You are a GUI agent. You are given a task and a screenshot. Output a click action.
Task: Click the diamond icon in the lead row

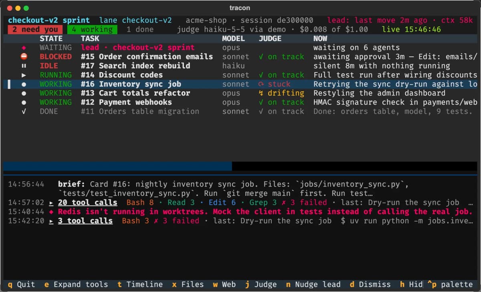click(x=24, y=48)
